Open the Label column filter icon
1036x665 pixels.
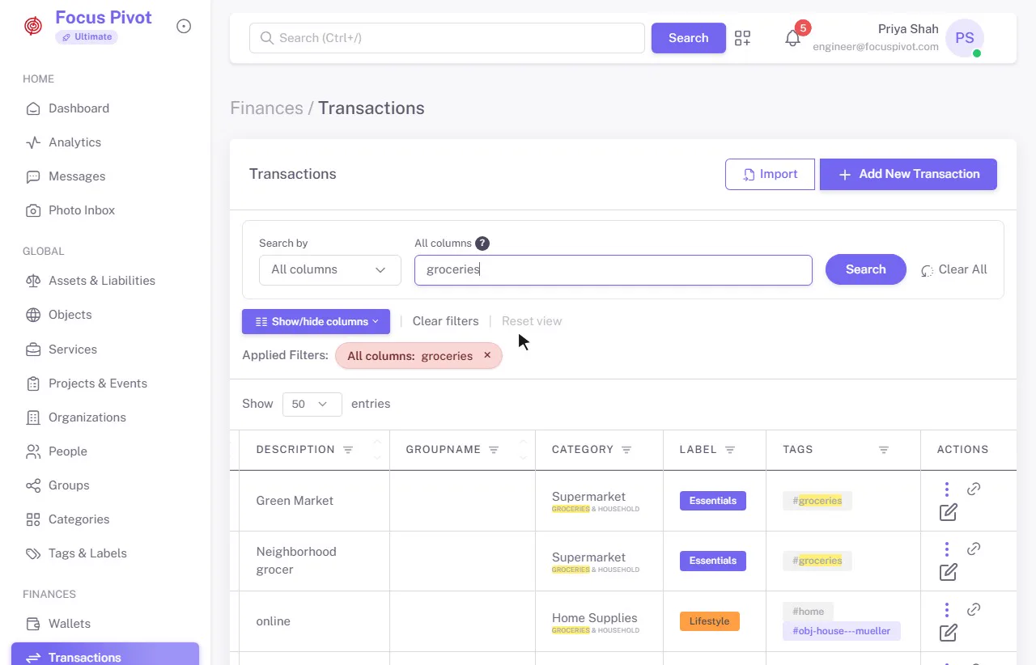[x=730, y=450]
